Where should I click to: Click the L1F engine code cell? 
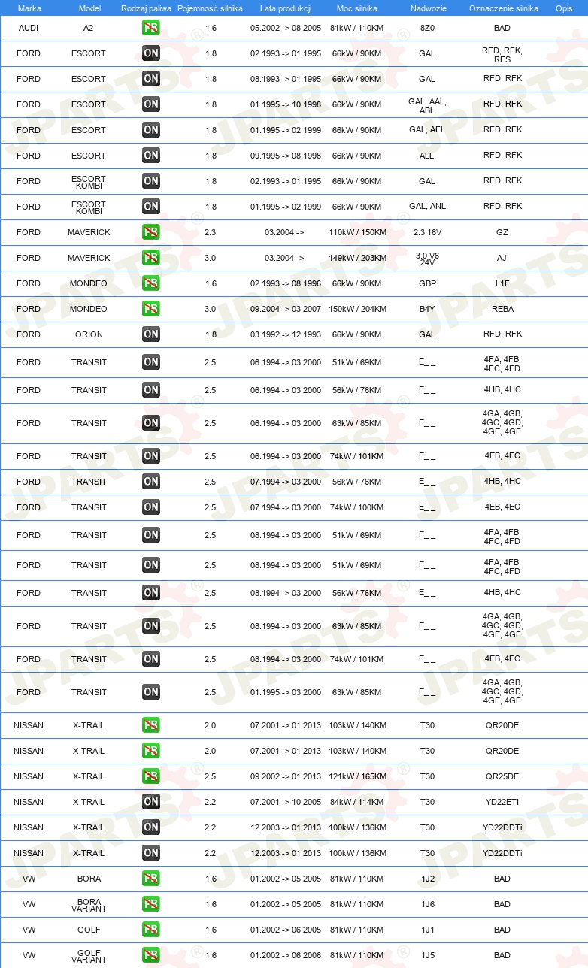pyautogui.click(x=502, y=283)
